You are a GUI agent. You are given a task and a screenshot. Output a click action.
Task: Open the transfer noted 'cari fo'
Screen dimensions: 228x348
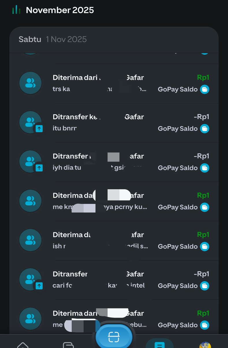click(114, 280)
